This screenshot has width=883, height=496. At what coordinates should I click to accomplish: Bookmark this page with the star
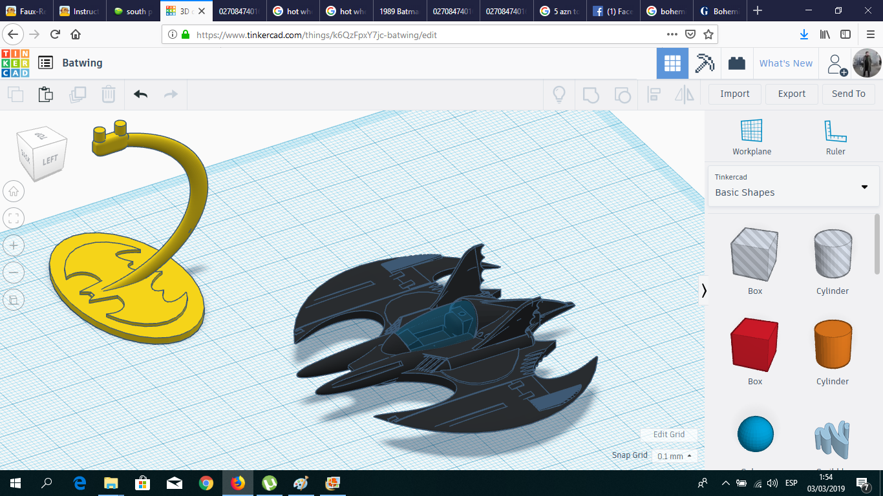click(x=708, y=34)
